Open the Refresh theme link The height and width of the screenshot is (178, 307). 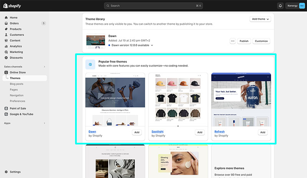pos(220,132)
